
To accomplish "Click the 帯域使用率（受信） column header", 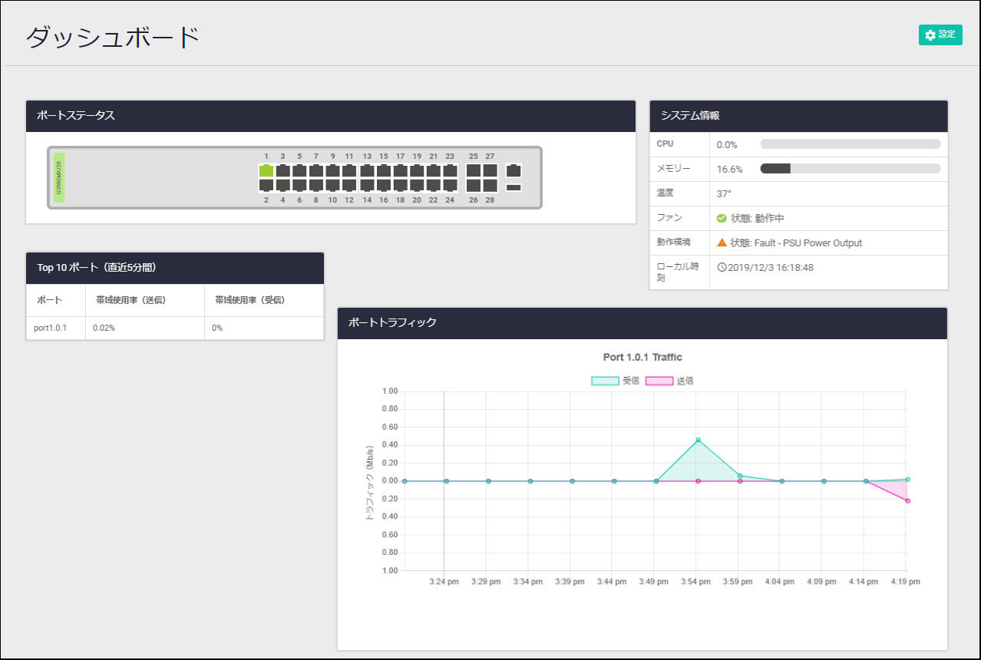I will tap(249, 300).
